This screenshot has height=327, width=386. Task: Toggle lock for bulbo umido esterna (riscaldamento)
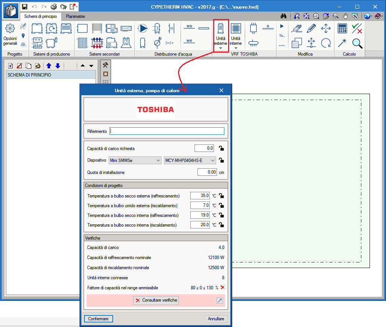[x=221, y=205]
